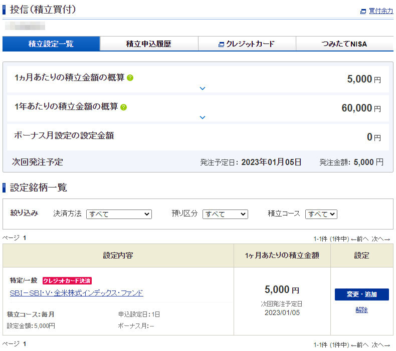This screenshot has width=396, height=351.
Task: Go to next page via top 次へ→
Action: tap(381, 239)
